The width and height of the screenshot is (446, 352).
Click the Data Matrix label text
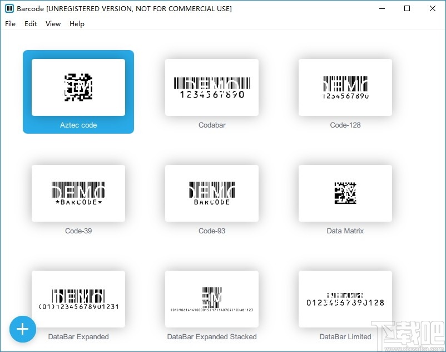tap(345, 231)
